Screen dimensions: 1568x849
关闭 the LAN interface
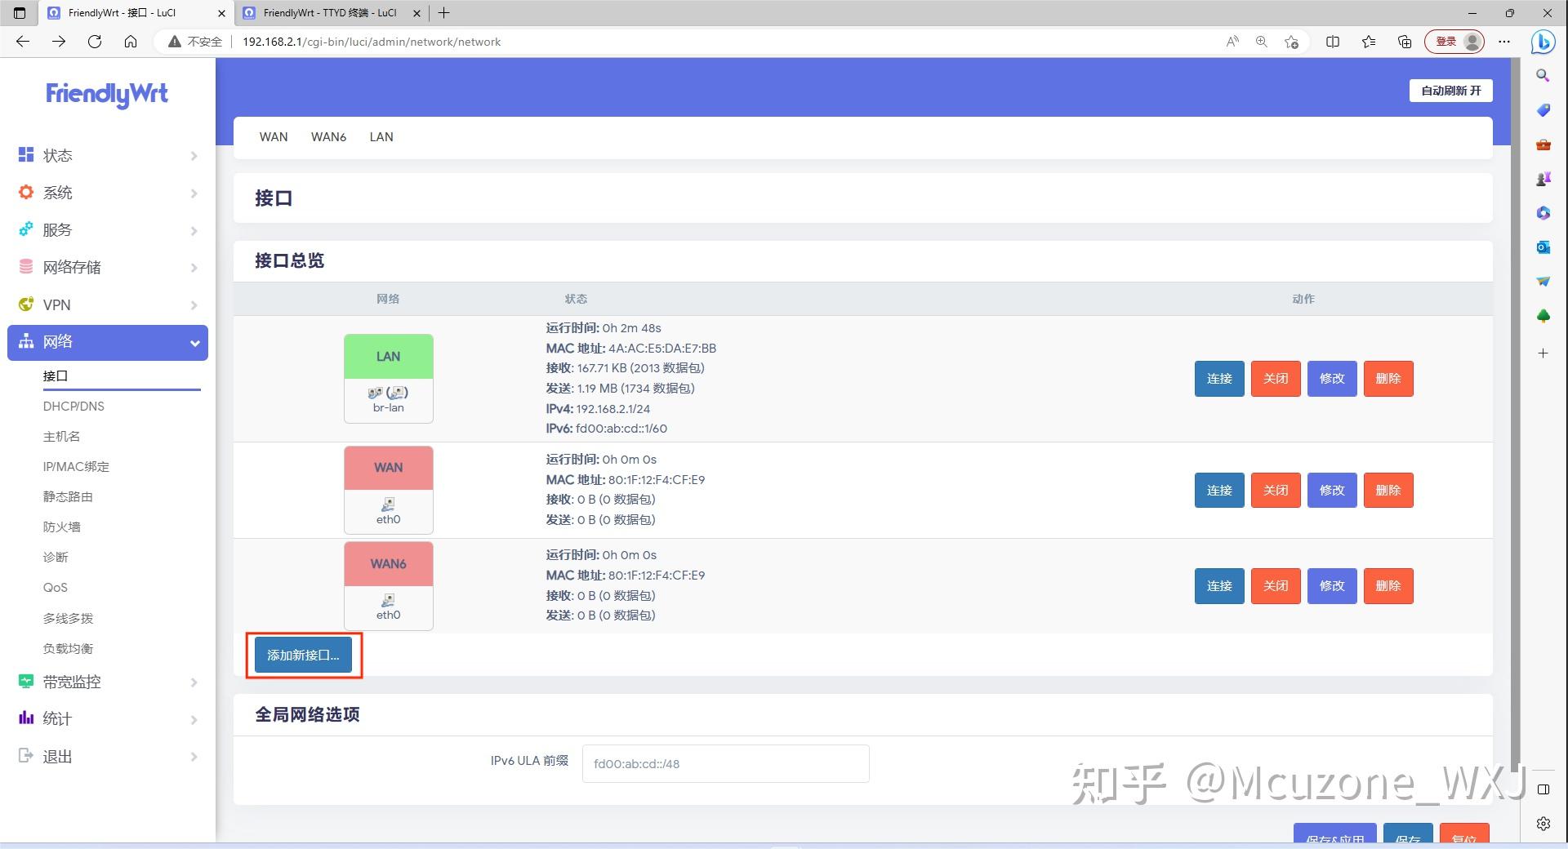pos(1275,378)
